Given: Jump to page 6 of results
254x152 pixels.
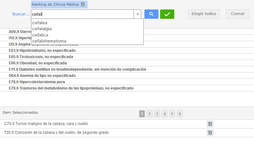Looking at the screenshot, I should [180, 114].
